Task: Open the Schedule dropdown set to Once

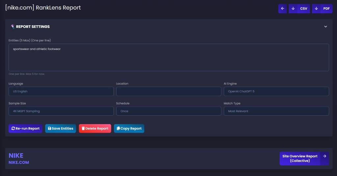Action: (x=168, y=111)
